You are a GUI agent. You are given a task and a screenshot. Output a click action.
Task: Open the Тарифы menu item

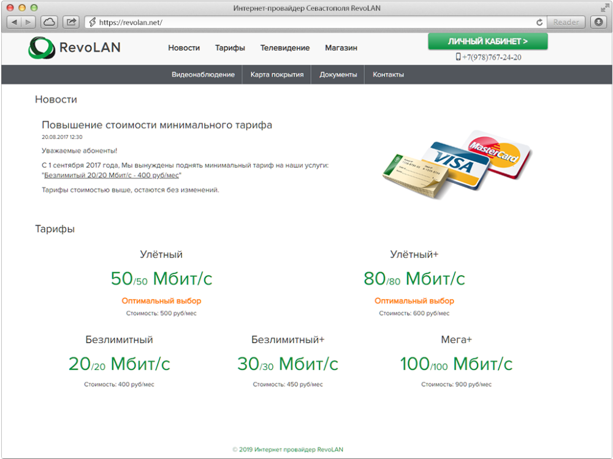pos(230,48)
